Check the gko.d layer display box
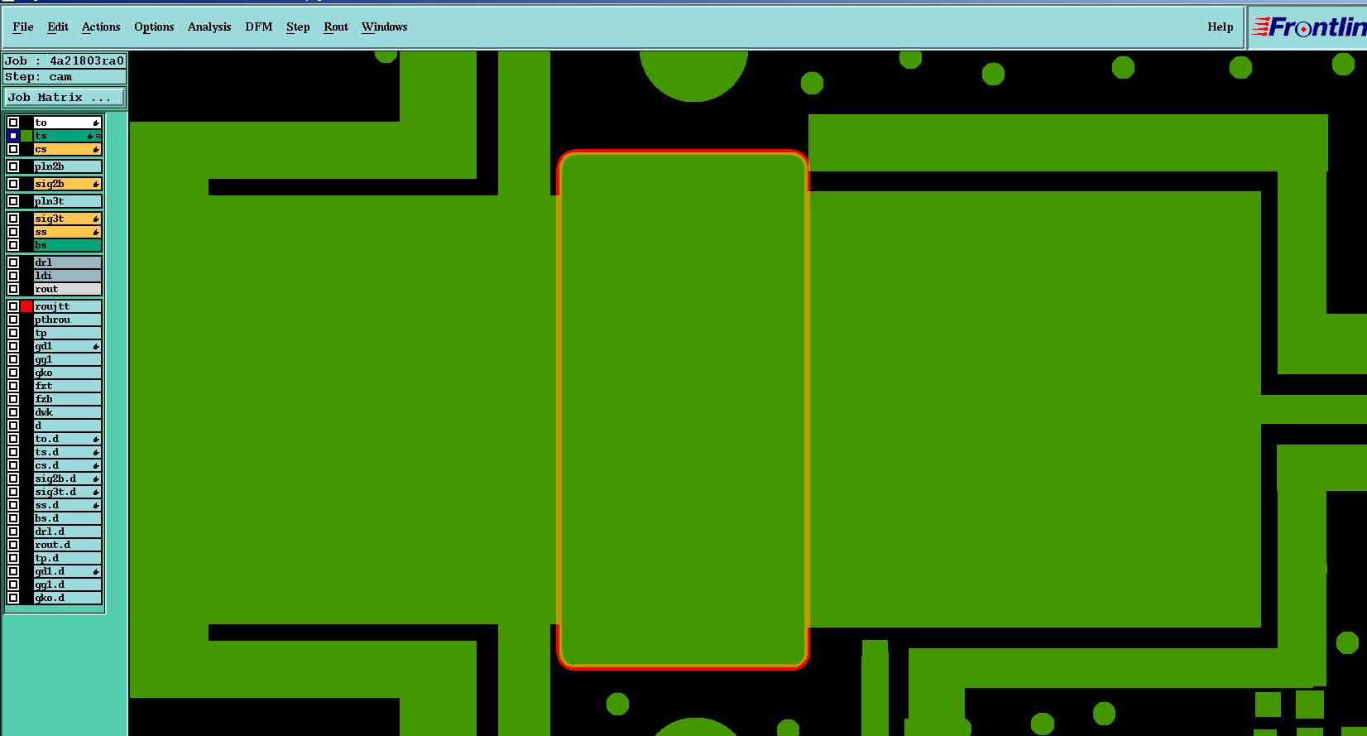Viewport: 1367px width, 736px height. coord(13,598)
